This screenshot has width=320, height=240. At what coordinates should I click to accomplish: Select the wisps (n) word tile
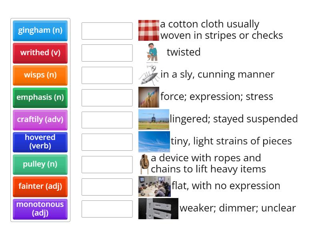tap(40, 75)
